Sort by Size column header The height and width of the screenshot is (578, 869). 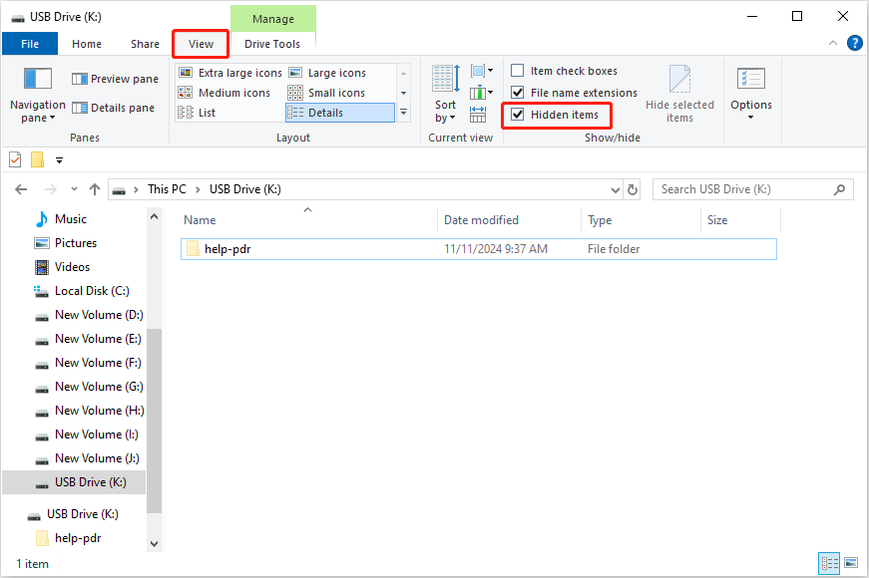pyautogui.click(x=740, y=220)
